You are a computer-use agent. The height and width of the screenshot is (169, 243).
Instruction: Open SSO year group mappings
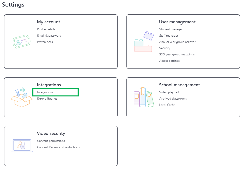point(177,55)
